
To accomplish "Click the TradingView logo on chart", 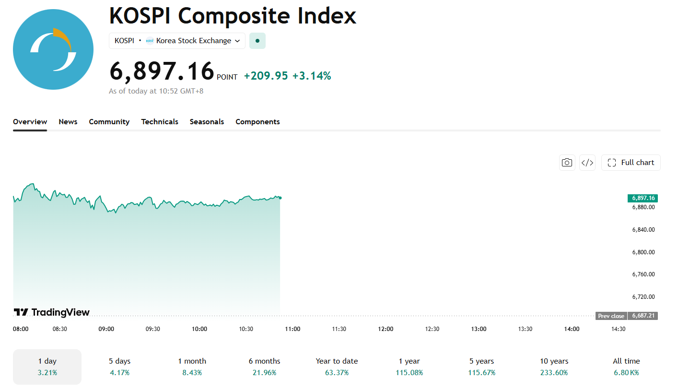I will 51,312.
